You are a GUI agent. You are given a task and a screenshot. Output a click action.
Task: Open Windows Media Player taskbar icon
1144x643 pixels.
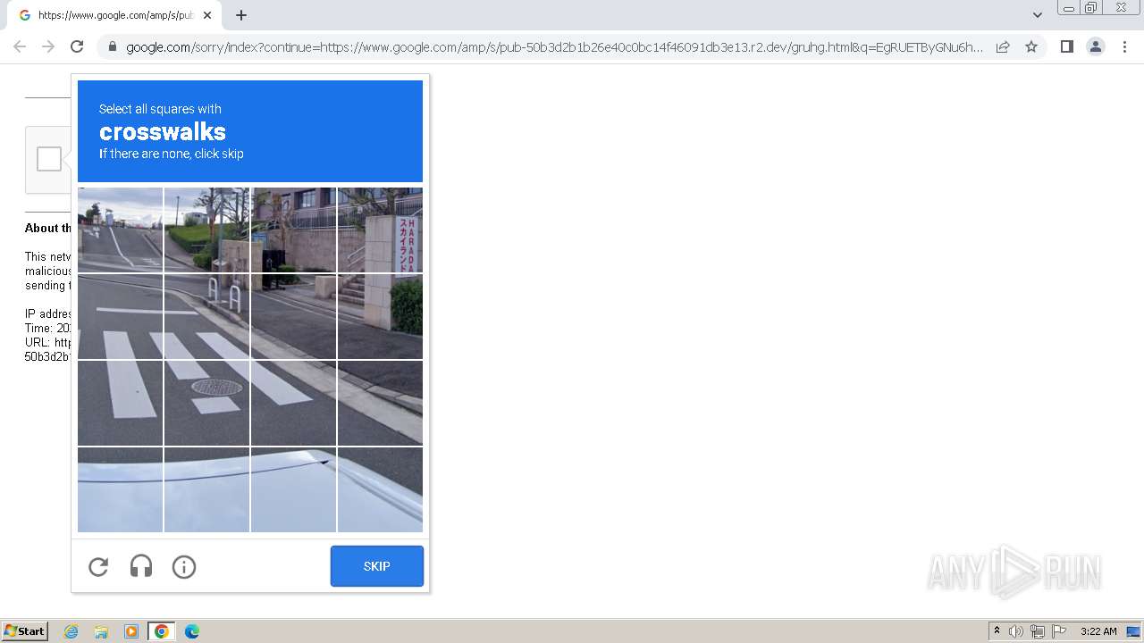pos(131,631)
